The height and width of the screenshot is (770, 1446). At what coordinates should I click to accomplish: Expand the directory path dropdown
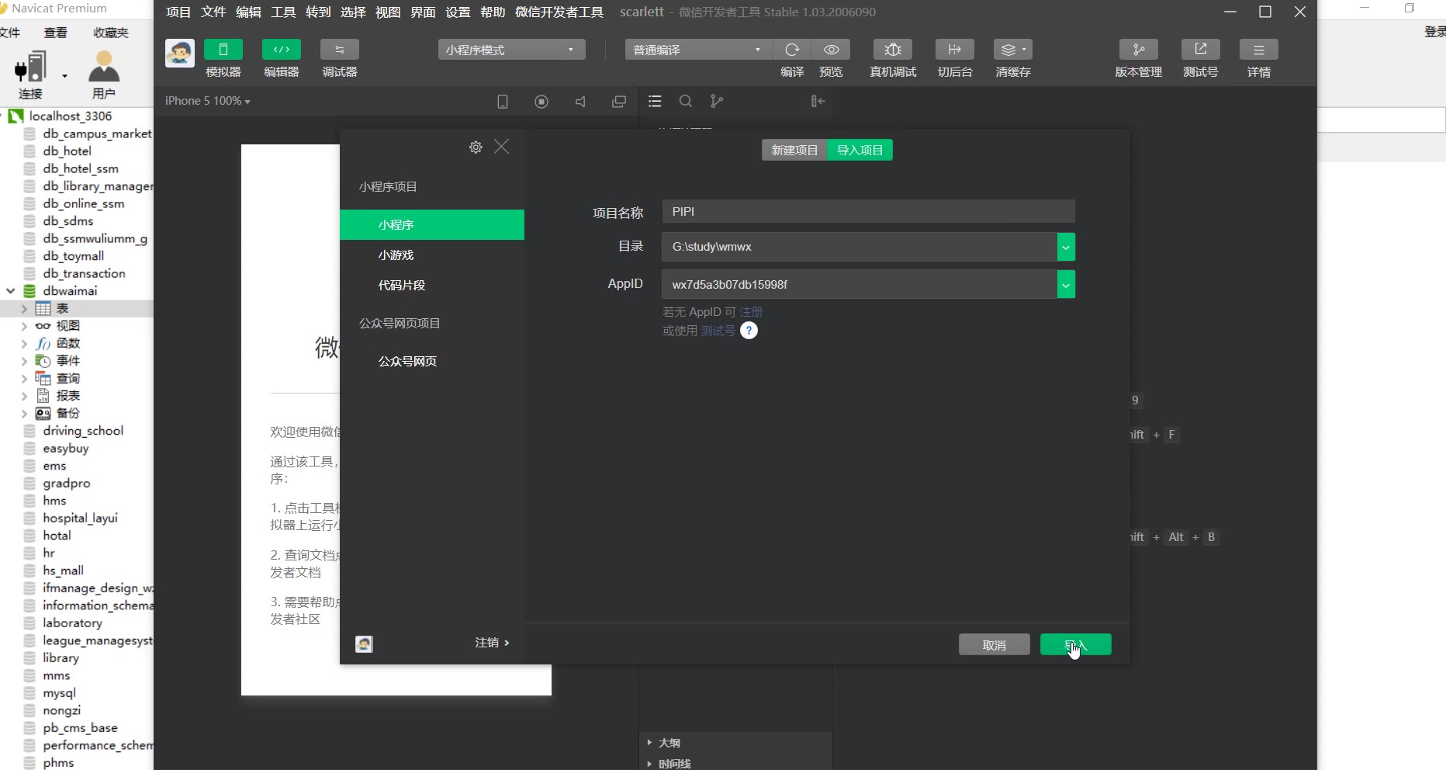(x=1066, y=248)
